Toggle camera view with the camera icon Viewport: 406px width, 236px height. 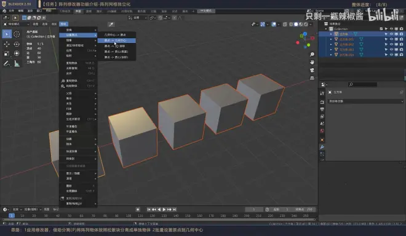(312, 70)
